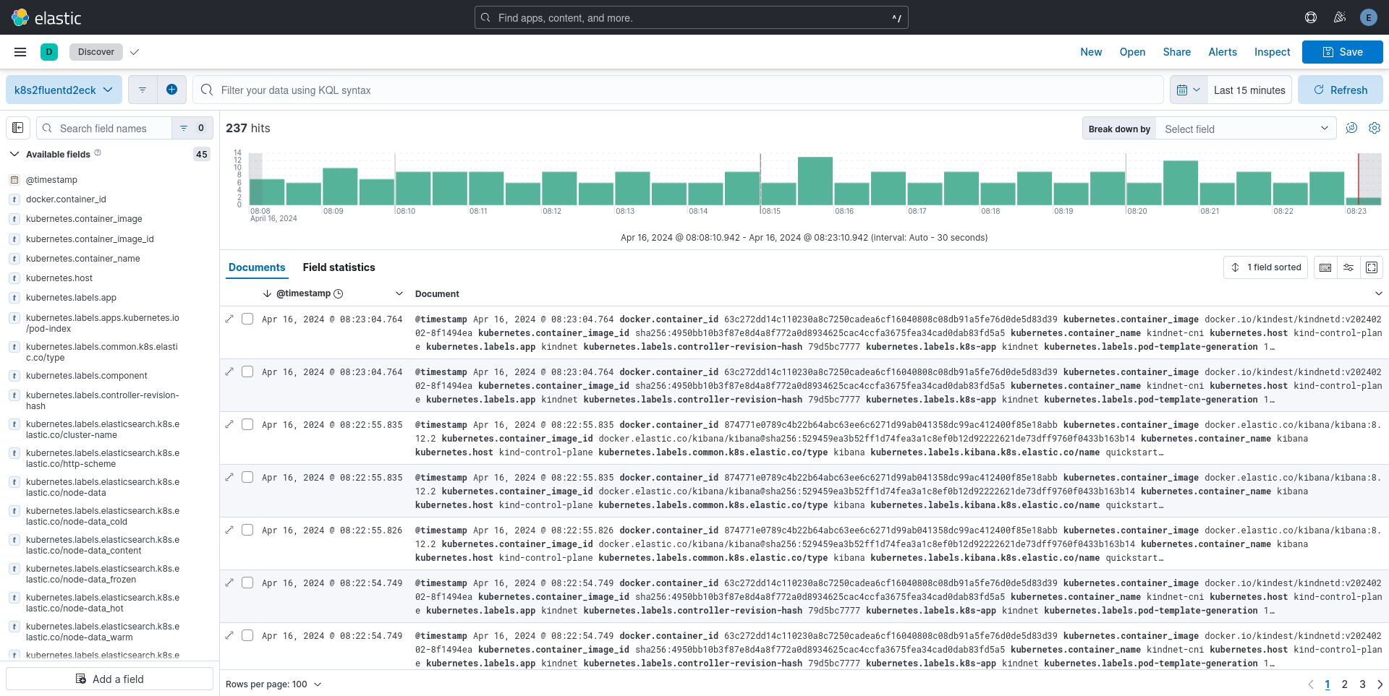Collapse the Available fields section
This screenshot has height=696, width=1389.
coord(14,154)
